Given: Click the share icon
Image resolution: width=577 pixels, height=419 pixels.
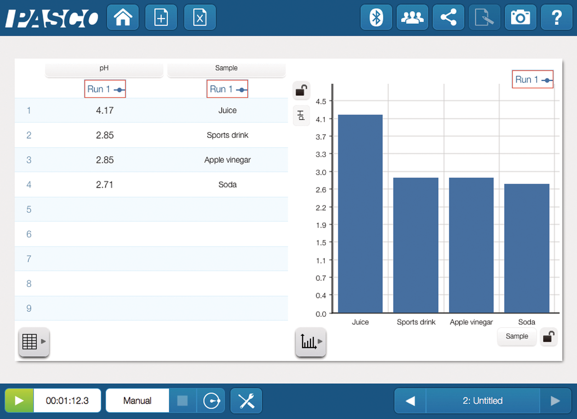Looking at the screenshot, I should 448,18.
